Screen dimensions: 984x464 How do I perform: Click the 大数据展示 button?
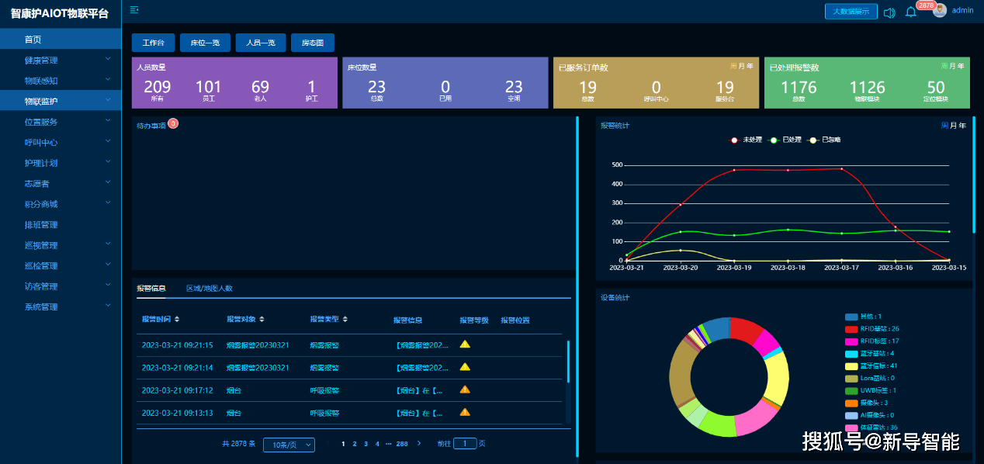click(851, 12)
